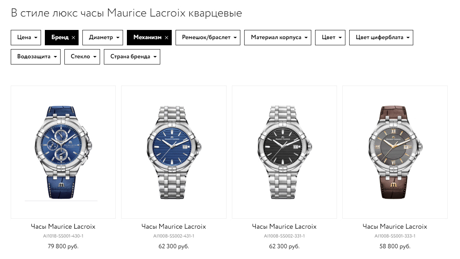Open the Ремешок/браслет filter dropdown
This screenshot has width=460, height=259.
(x=208, y=38)
